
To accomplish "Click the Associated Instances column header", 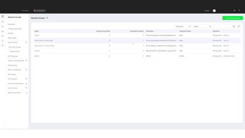I will [137, 31].
